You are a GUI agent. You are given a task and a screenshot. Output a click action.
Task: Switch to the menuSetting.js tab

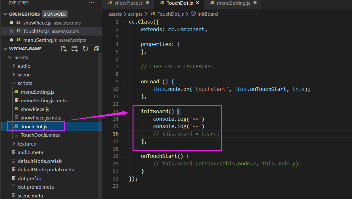[234, 3]
